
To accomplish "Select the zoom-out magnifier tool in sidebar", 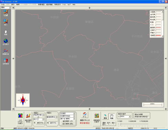I will tap(6, 22).
